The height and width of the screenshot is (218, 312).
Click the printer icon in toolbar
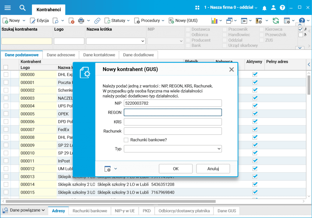(81, 21)
